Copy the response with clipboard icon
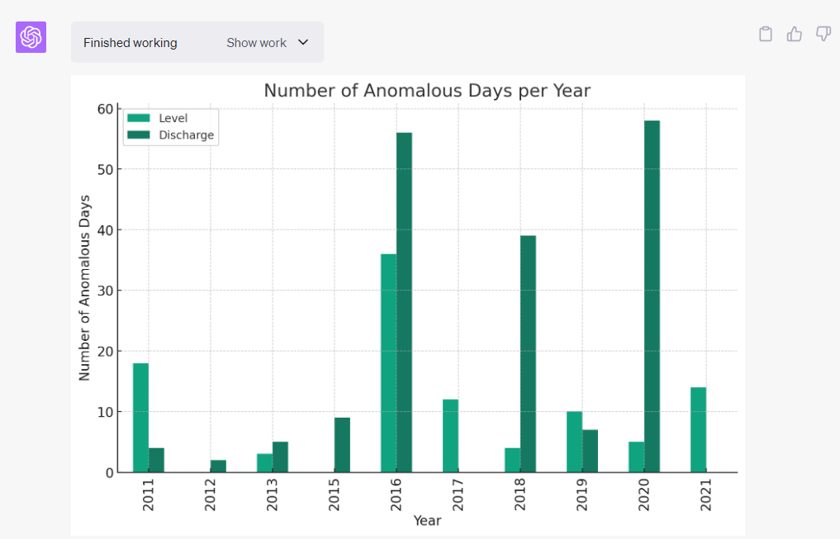 [x=766, y=34]
